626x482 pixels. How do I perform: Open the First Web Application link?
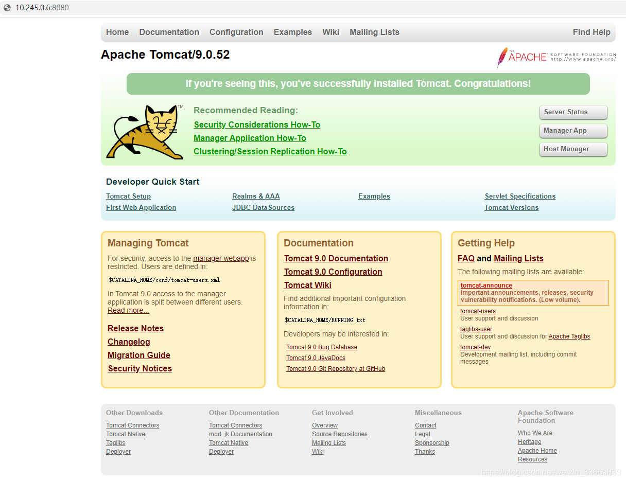coord(141,208)
